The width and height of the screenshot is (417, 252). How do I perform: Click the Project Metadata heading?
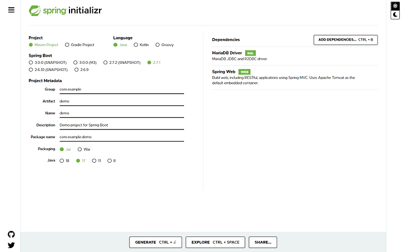click(x=45, y=80)
